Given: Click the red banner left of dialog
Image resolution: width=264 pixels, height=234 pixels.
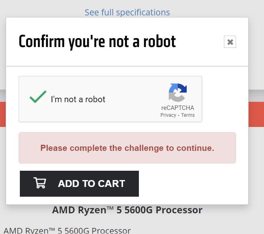Looking at the screenshot, I should [x=3, y=114].
